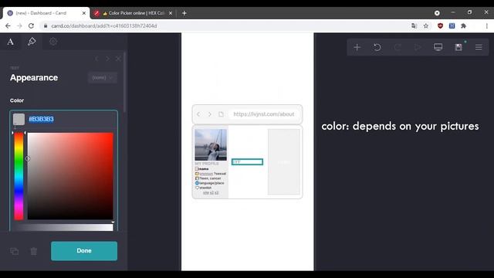Switch to the Dashboard - Carrd browser tab
The width and height of the screenshot is (494, 278).
(x=46, y=13)
